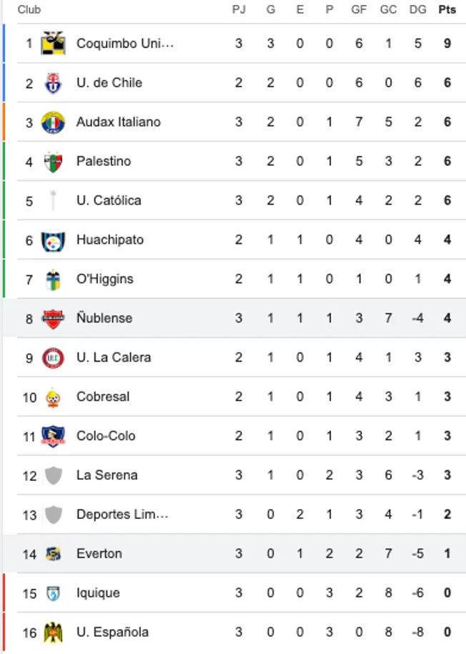Click the Coquimbo Unido crest icon
This screenshot has width=466, height=654.
click(50, 43)
